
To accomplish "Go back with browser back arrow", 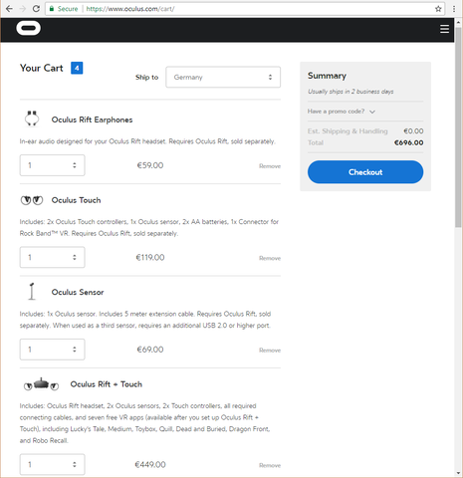I will pos(9,9).
